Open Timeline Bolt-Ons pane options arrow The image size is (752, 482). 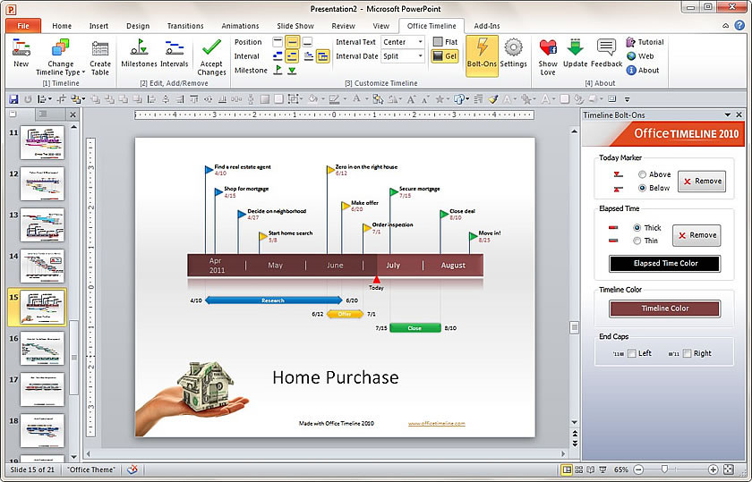coord(728,115)
